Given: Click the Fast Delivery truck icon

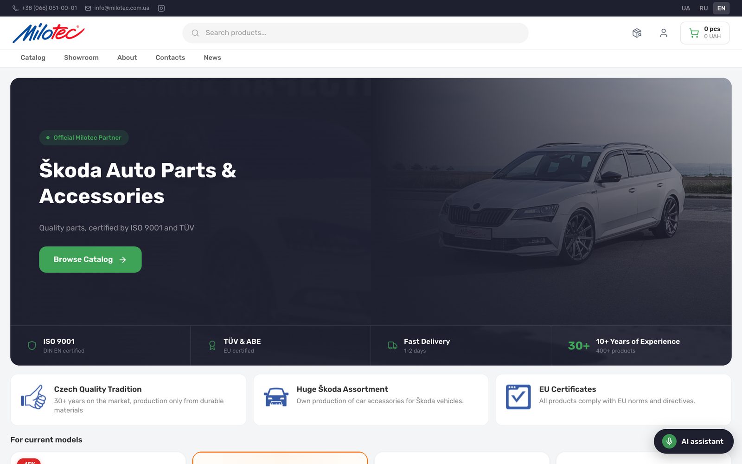Looking at the screenshot, I should [392, 345].
